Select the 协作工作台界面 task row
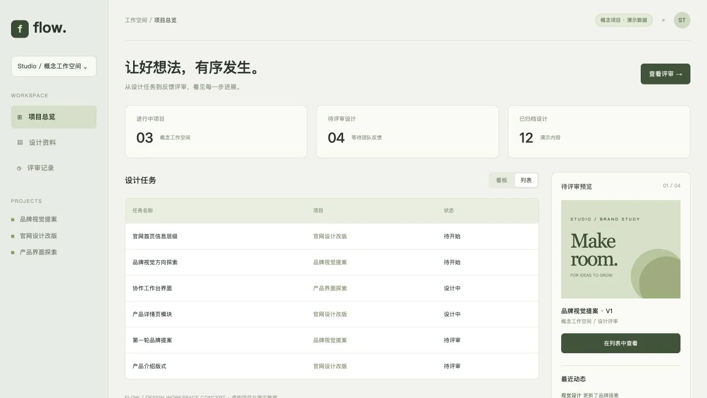Screen dimensions: 707x398 pyautogui.click(x=332, y=289)
